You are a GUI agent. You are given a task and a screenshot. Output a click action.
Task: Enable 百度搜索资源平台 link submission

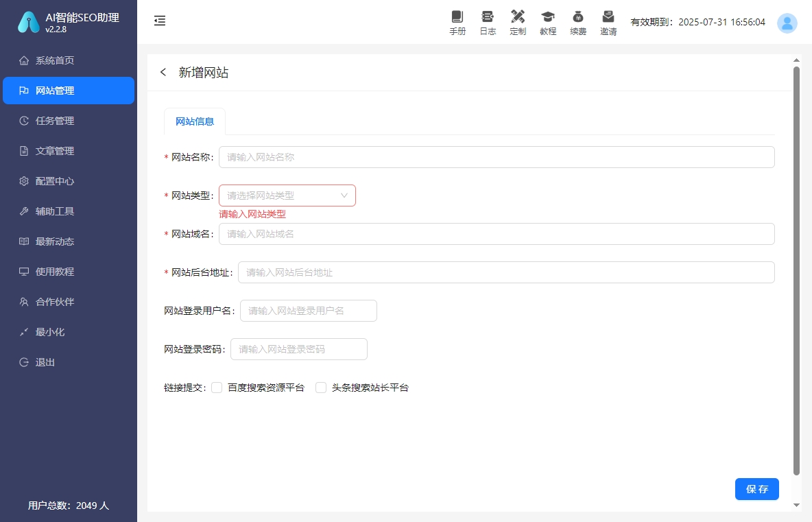point(217,388)
